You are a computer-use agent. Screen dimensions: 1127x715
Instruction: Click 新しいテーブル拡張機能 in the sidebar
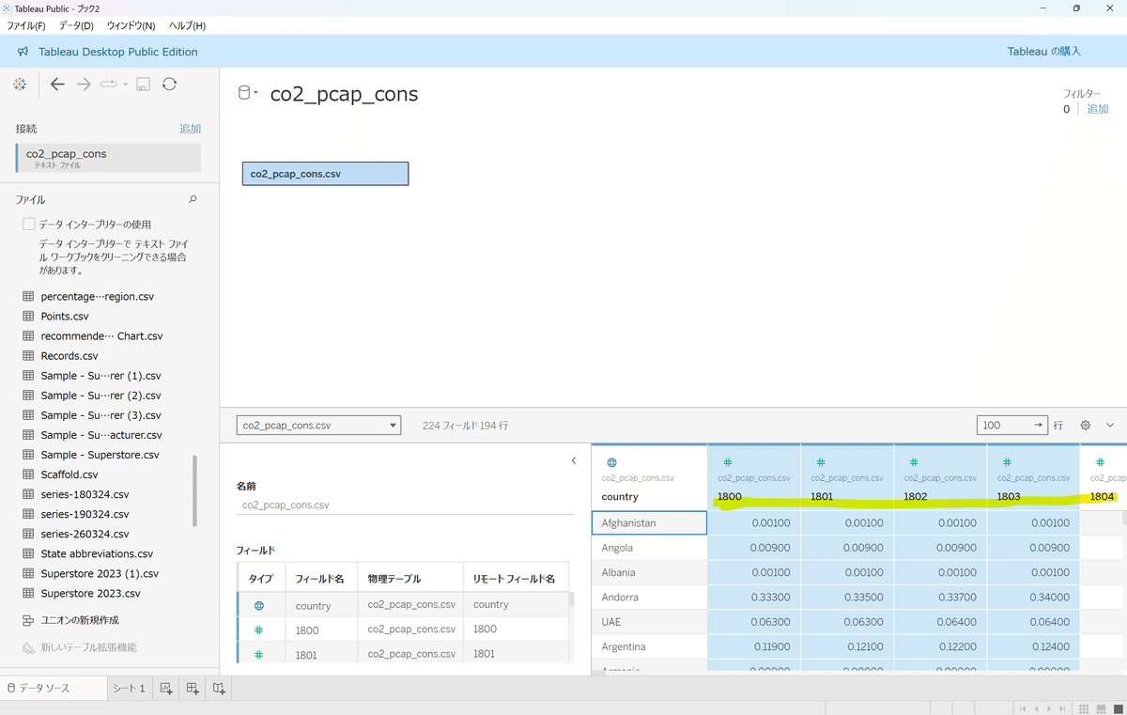point(80,647)
